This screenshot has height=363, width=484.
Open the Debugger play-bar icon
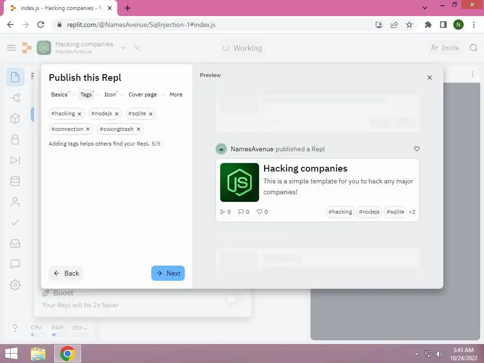coord(15,160)
